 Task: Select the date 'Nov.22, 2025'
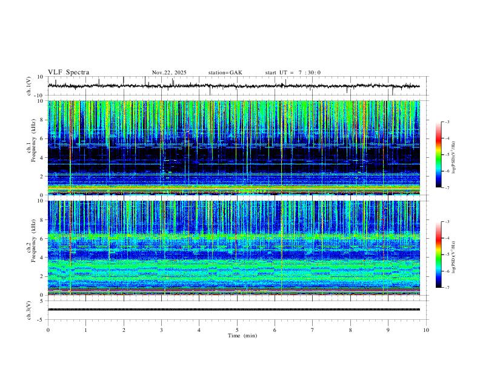pos(169,73)
